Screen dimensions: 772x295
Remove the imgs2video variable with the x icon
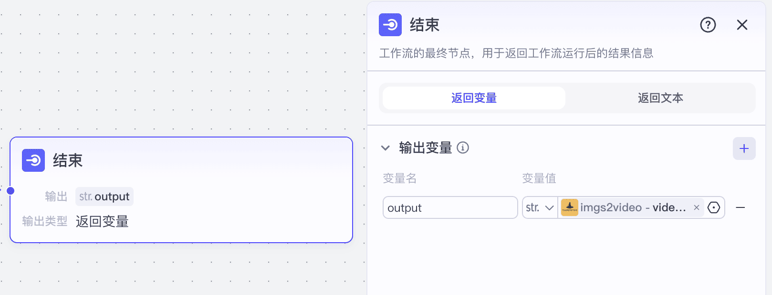(696, 207)
